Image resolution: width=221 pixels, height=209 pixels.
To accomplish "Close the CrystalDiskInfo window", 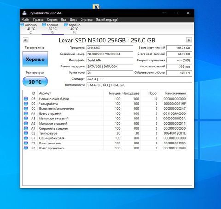I will 188,13.
